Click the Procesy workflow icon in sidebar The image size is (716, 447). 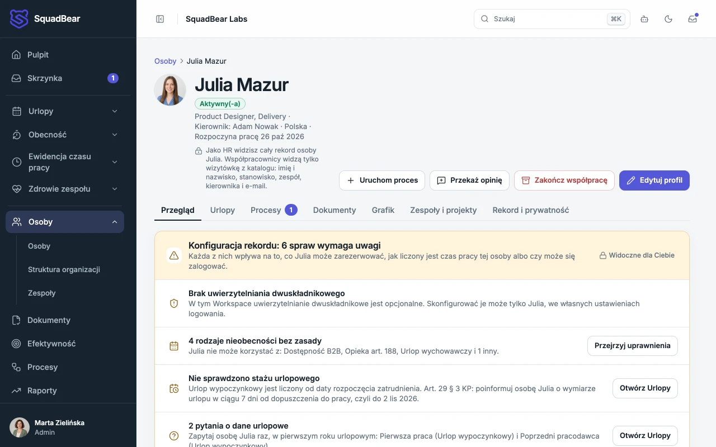point(17,367)
